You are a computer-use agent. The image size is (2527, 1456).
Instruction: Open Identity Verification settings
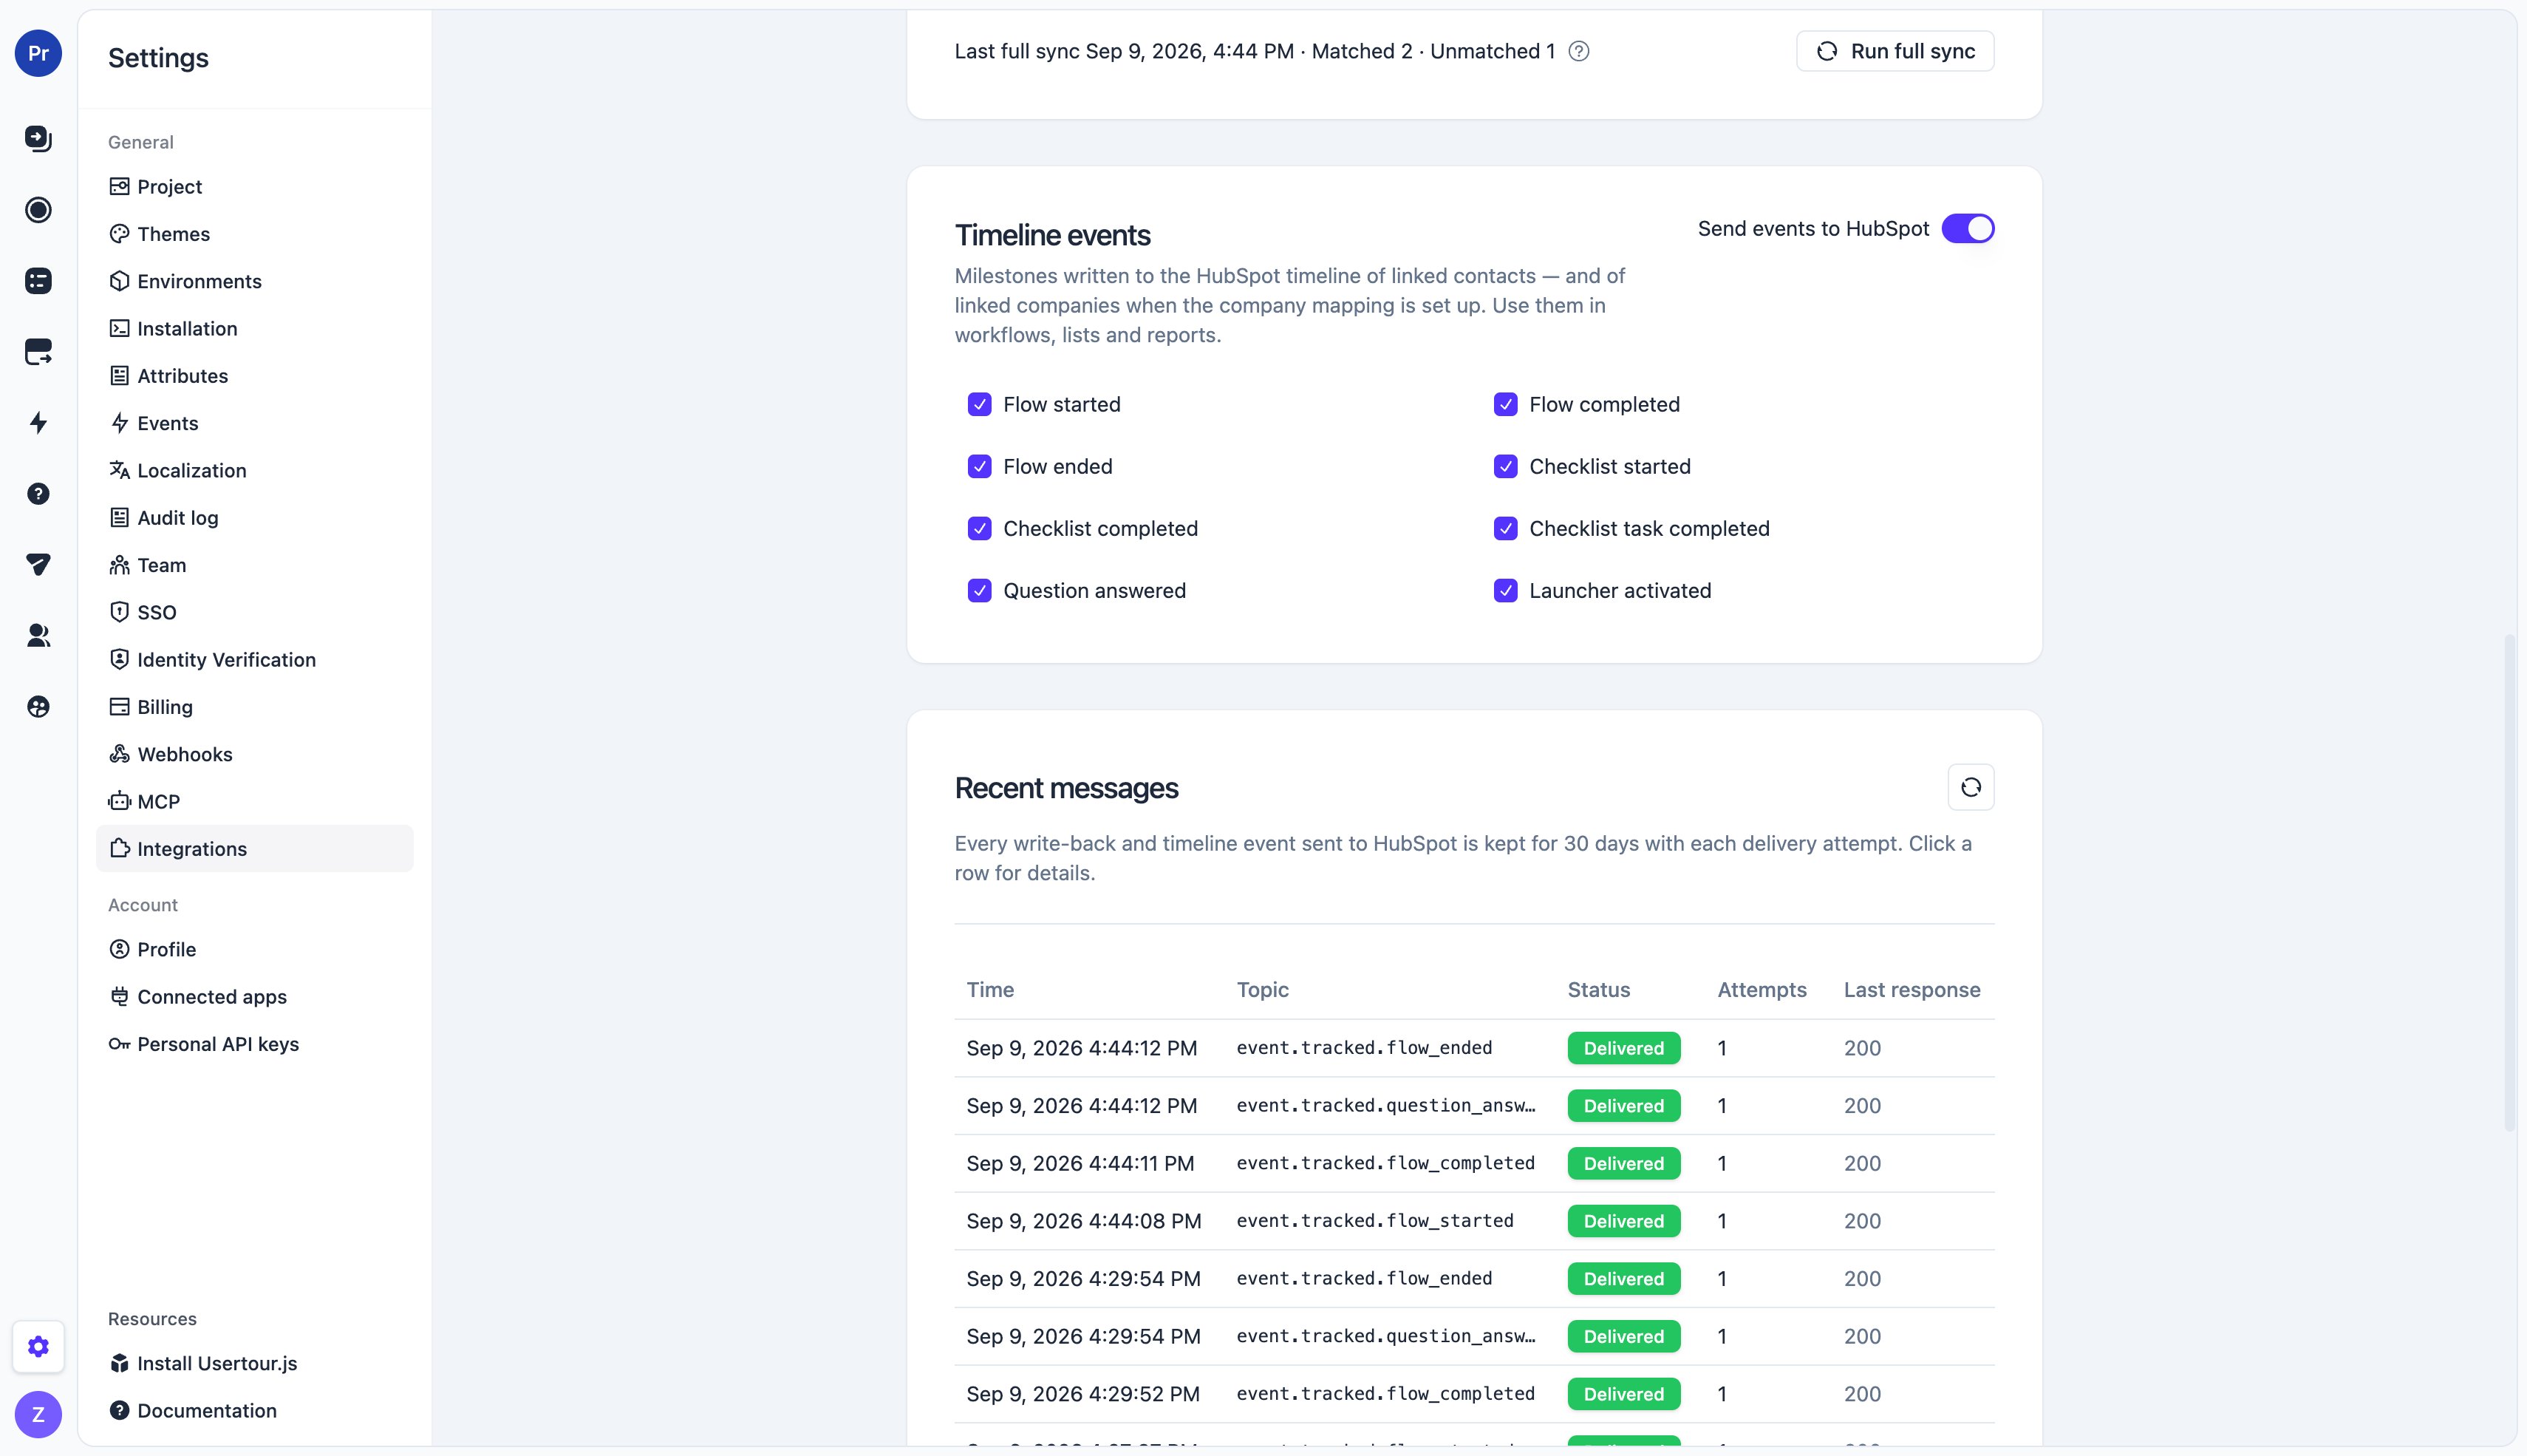254,660
